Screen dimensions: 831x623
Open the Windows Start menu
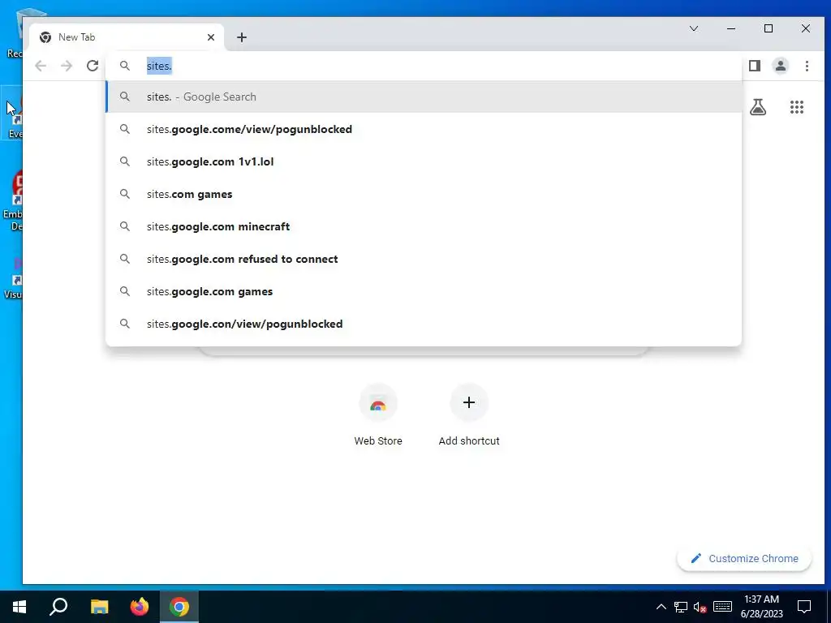point(19,607)
